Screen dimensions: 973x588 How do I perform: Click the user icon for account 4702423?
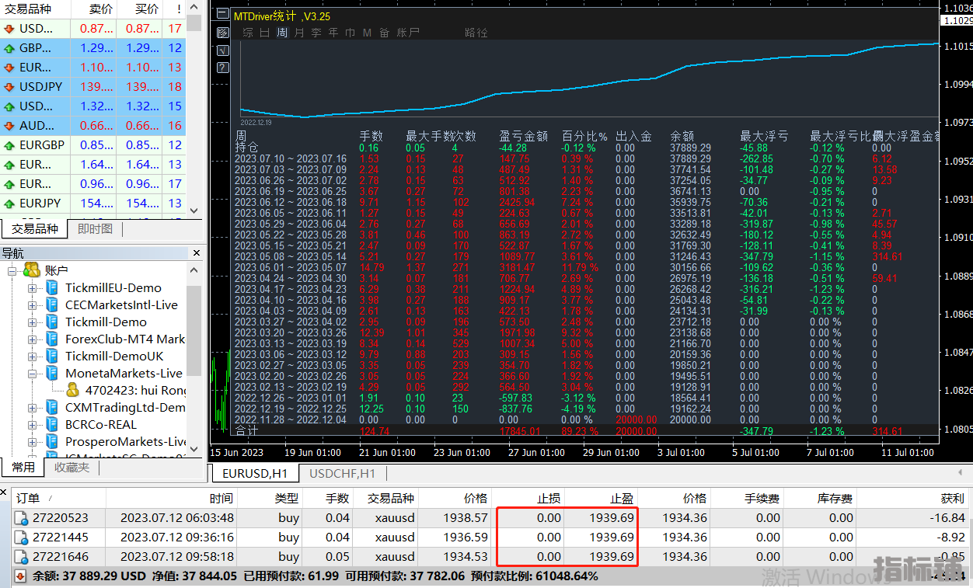tap(72, 390)
